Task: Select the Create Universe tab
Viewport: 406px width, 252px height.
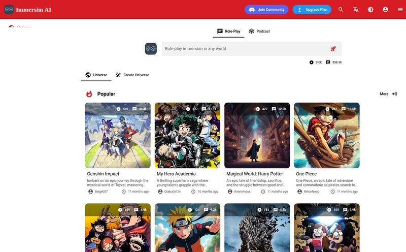Action: click(x=132, y=75)
